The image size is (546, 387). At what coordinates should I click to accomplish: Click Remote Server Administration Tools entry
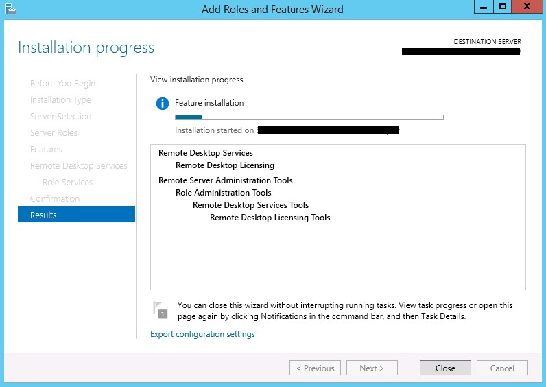pos(225,180)
